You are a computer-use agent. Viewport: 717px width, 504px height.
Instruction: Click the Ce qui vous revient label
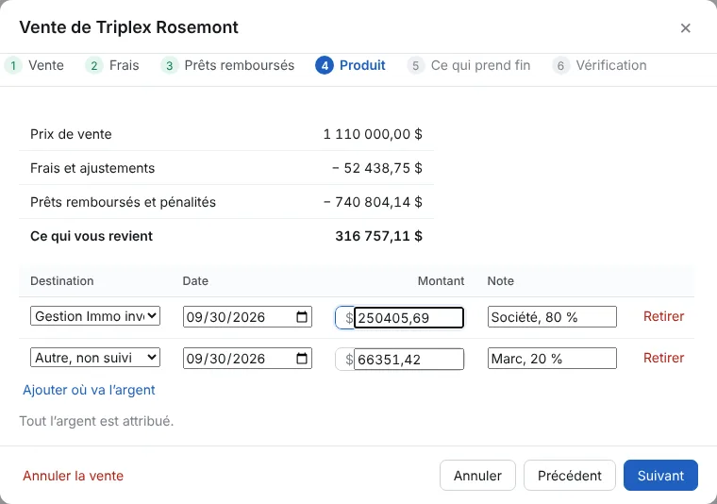point(92,236)
